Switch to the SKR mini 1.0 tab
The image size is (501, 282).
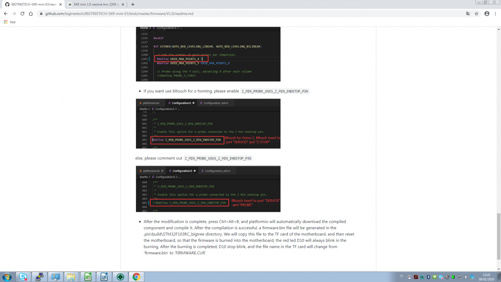pos(95,4)
